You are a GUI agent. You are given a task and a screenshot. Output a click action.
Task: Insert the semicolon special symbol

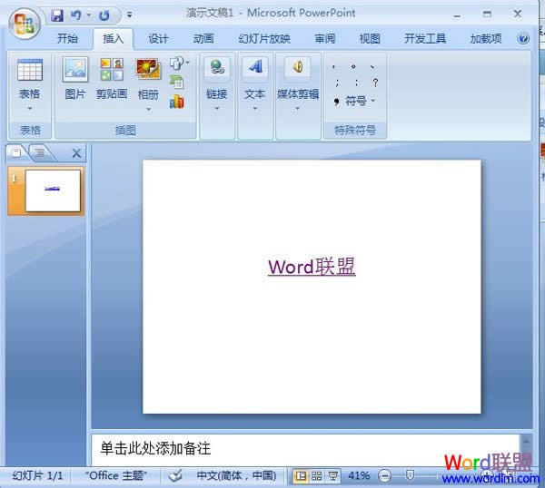pyautogui.click(x=337, y=83)
